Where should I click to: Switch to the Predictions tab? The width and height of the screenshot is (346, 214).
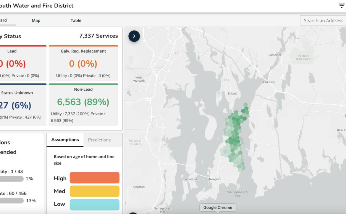coord(99,140)
